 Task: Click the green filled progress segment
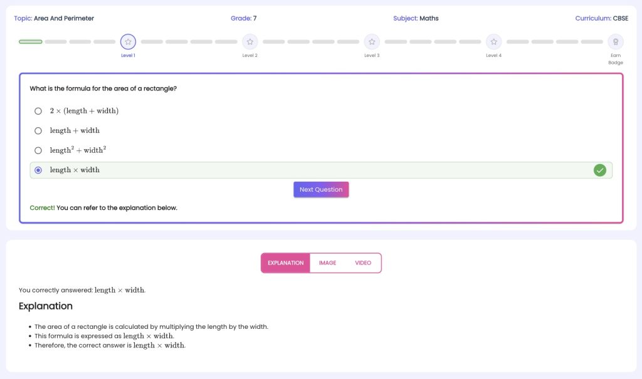pos(31,41)
